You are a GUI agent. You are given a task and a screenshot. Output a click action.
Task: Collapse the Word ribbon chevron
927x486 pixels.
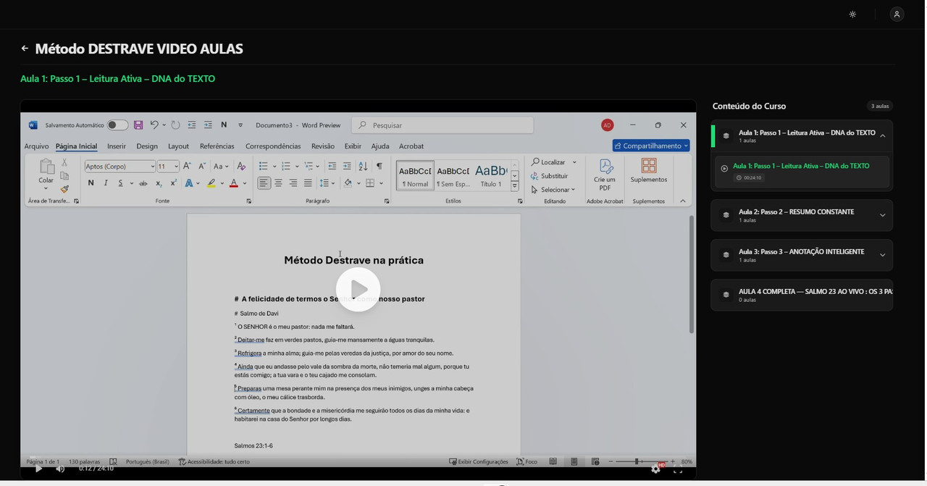click(x=683, y=201)
